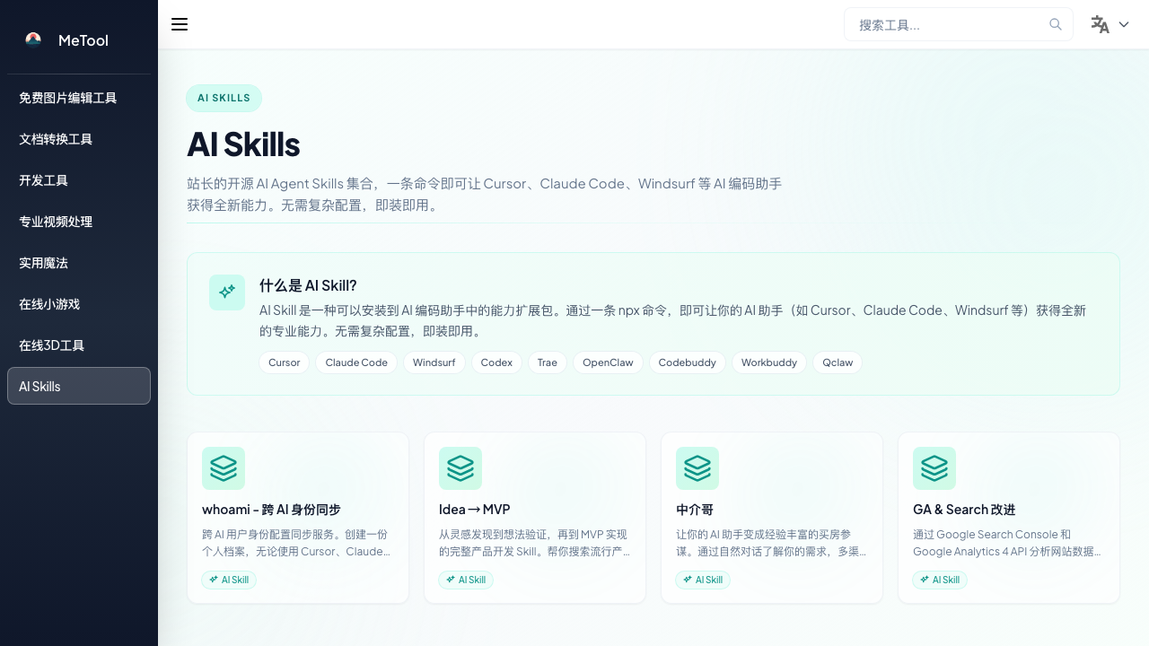The width and height of the screenshot is (1149, 646).
Task: Click the Claude Code tag chip
Action: pos(355,362)
